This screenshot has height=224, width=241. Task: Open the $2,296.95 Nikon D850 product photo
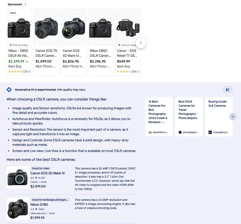point(101,28)
